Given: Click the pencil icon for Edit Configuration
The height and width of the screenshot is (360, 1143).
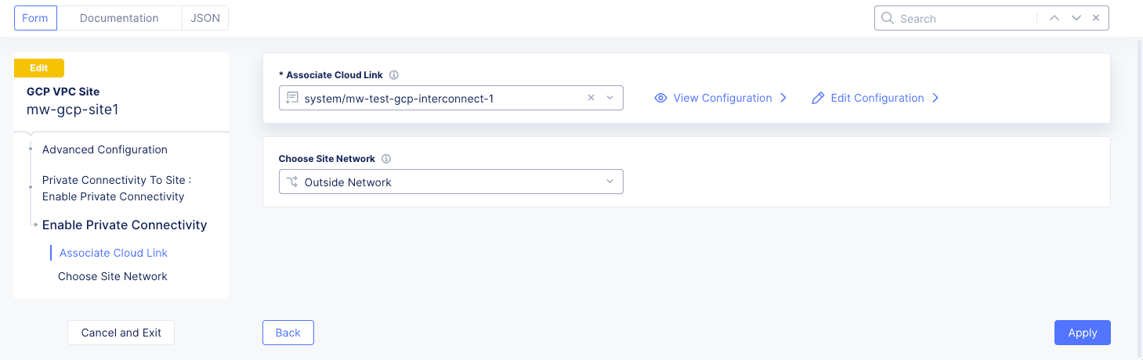Looking at the screenshot, I should coord(818,98).
